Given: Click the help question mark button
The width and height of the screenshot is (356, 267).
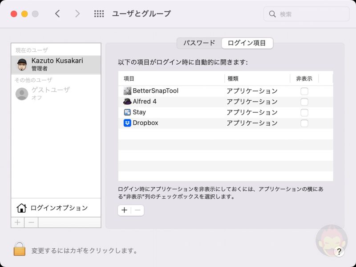Looking at the screenshot, I should (339, 252).
